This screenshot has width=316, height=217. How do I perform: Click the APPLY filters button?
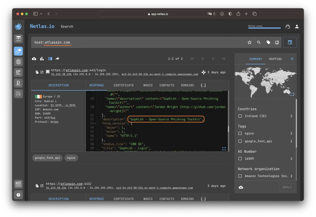click(287, 187)
